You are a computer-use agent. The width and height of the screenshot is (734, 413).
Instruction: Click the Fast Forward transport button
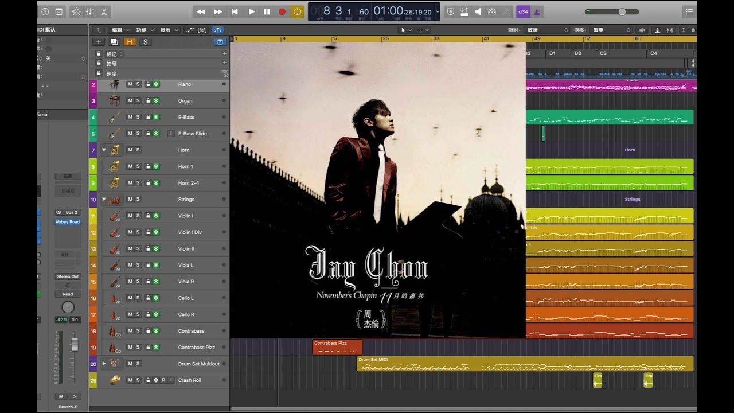pos(218,11)
